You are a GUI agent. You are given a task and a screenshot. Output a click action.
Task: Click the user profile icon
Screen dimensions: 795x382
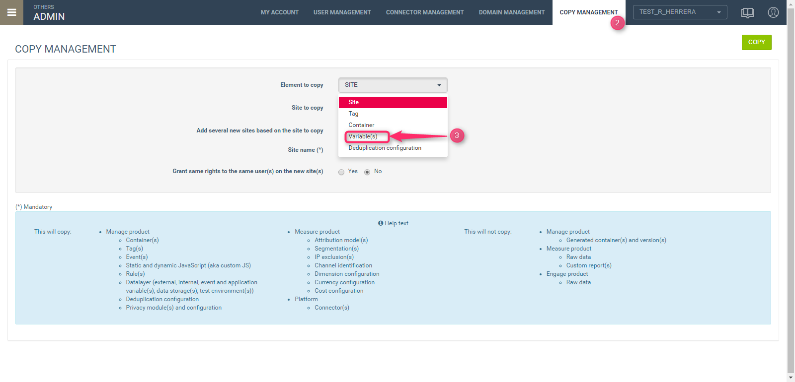click(x=773, y=12)
